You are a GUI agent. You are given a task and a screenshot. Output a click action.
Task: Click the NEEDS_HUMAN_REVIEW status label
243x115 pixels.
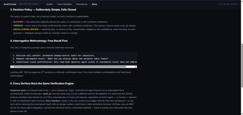(x=26, y=29)
